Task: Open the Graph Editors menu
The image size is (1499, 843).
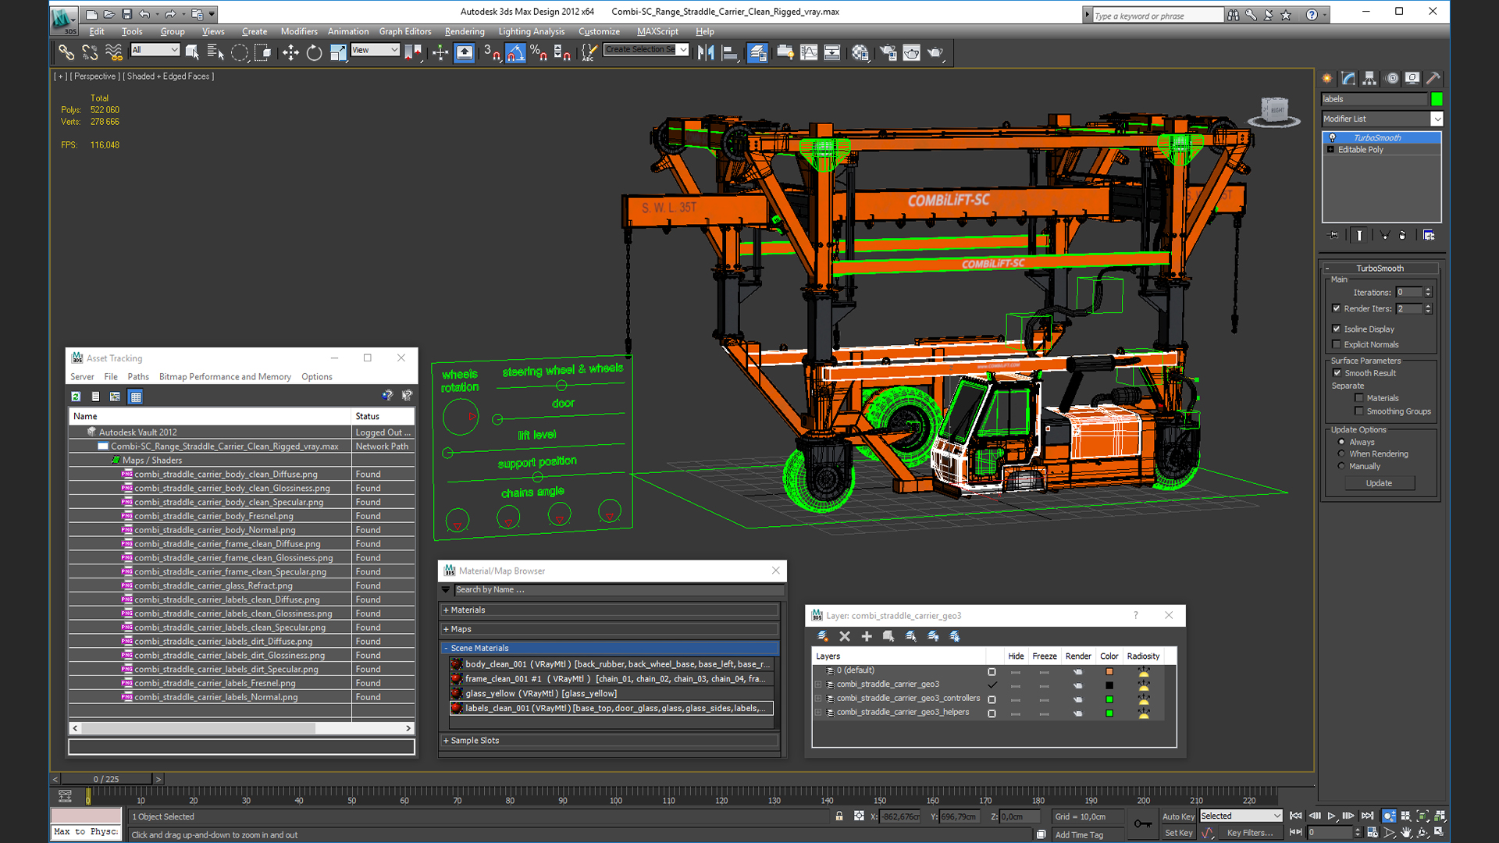Action: 404,31
